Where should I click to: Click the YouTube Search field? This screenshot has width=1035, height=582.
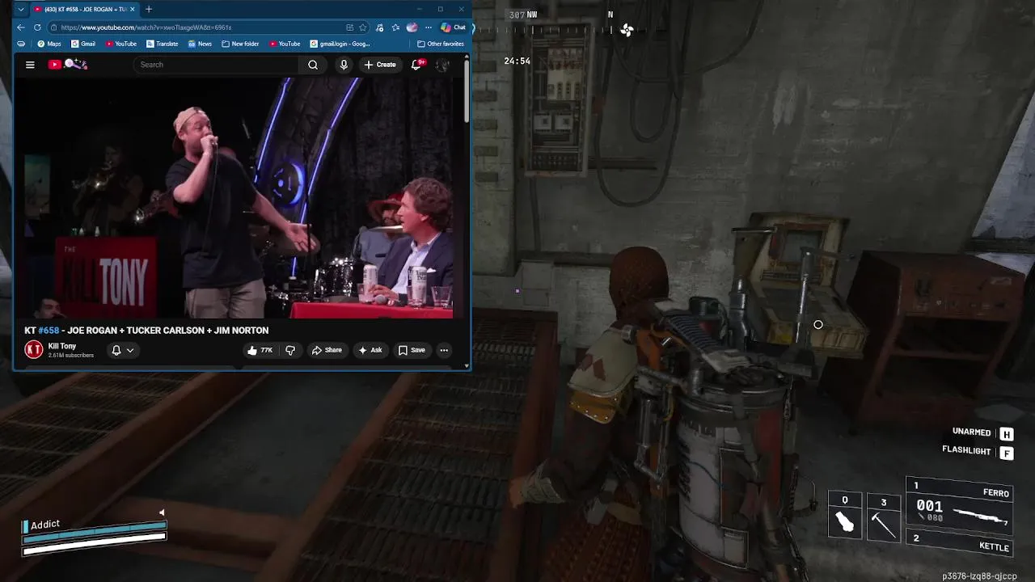(217, 65)
